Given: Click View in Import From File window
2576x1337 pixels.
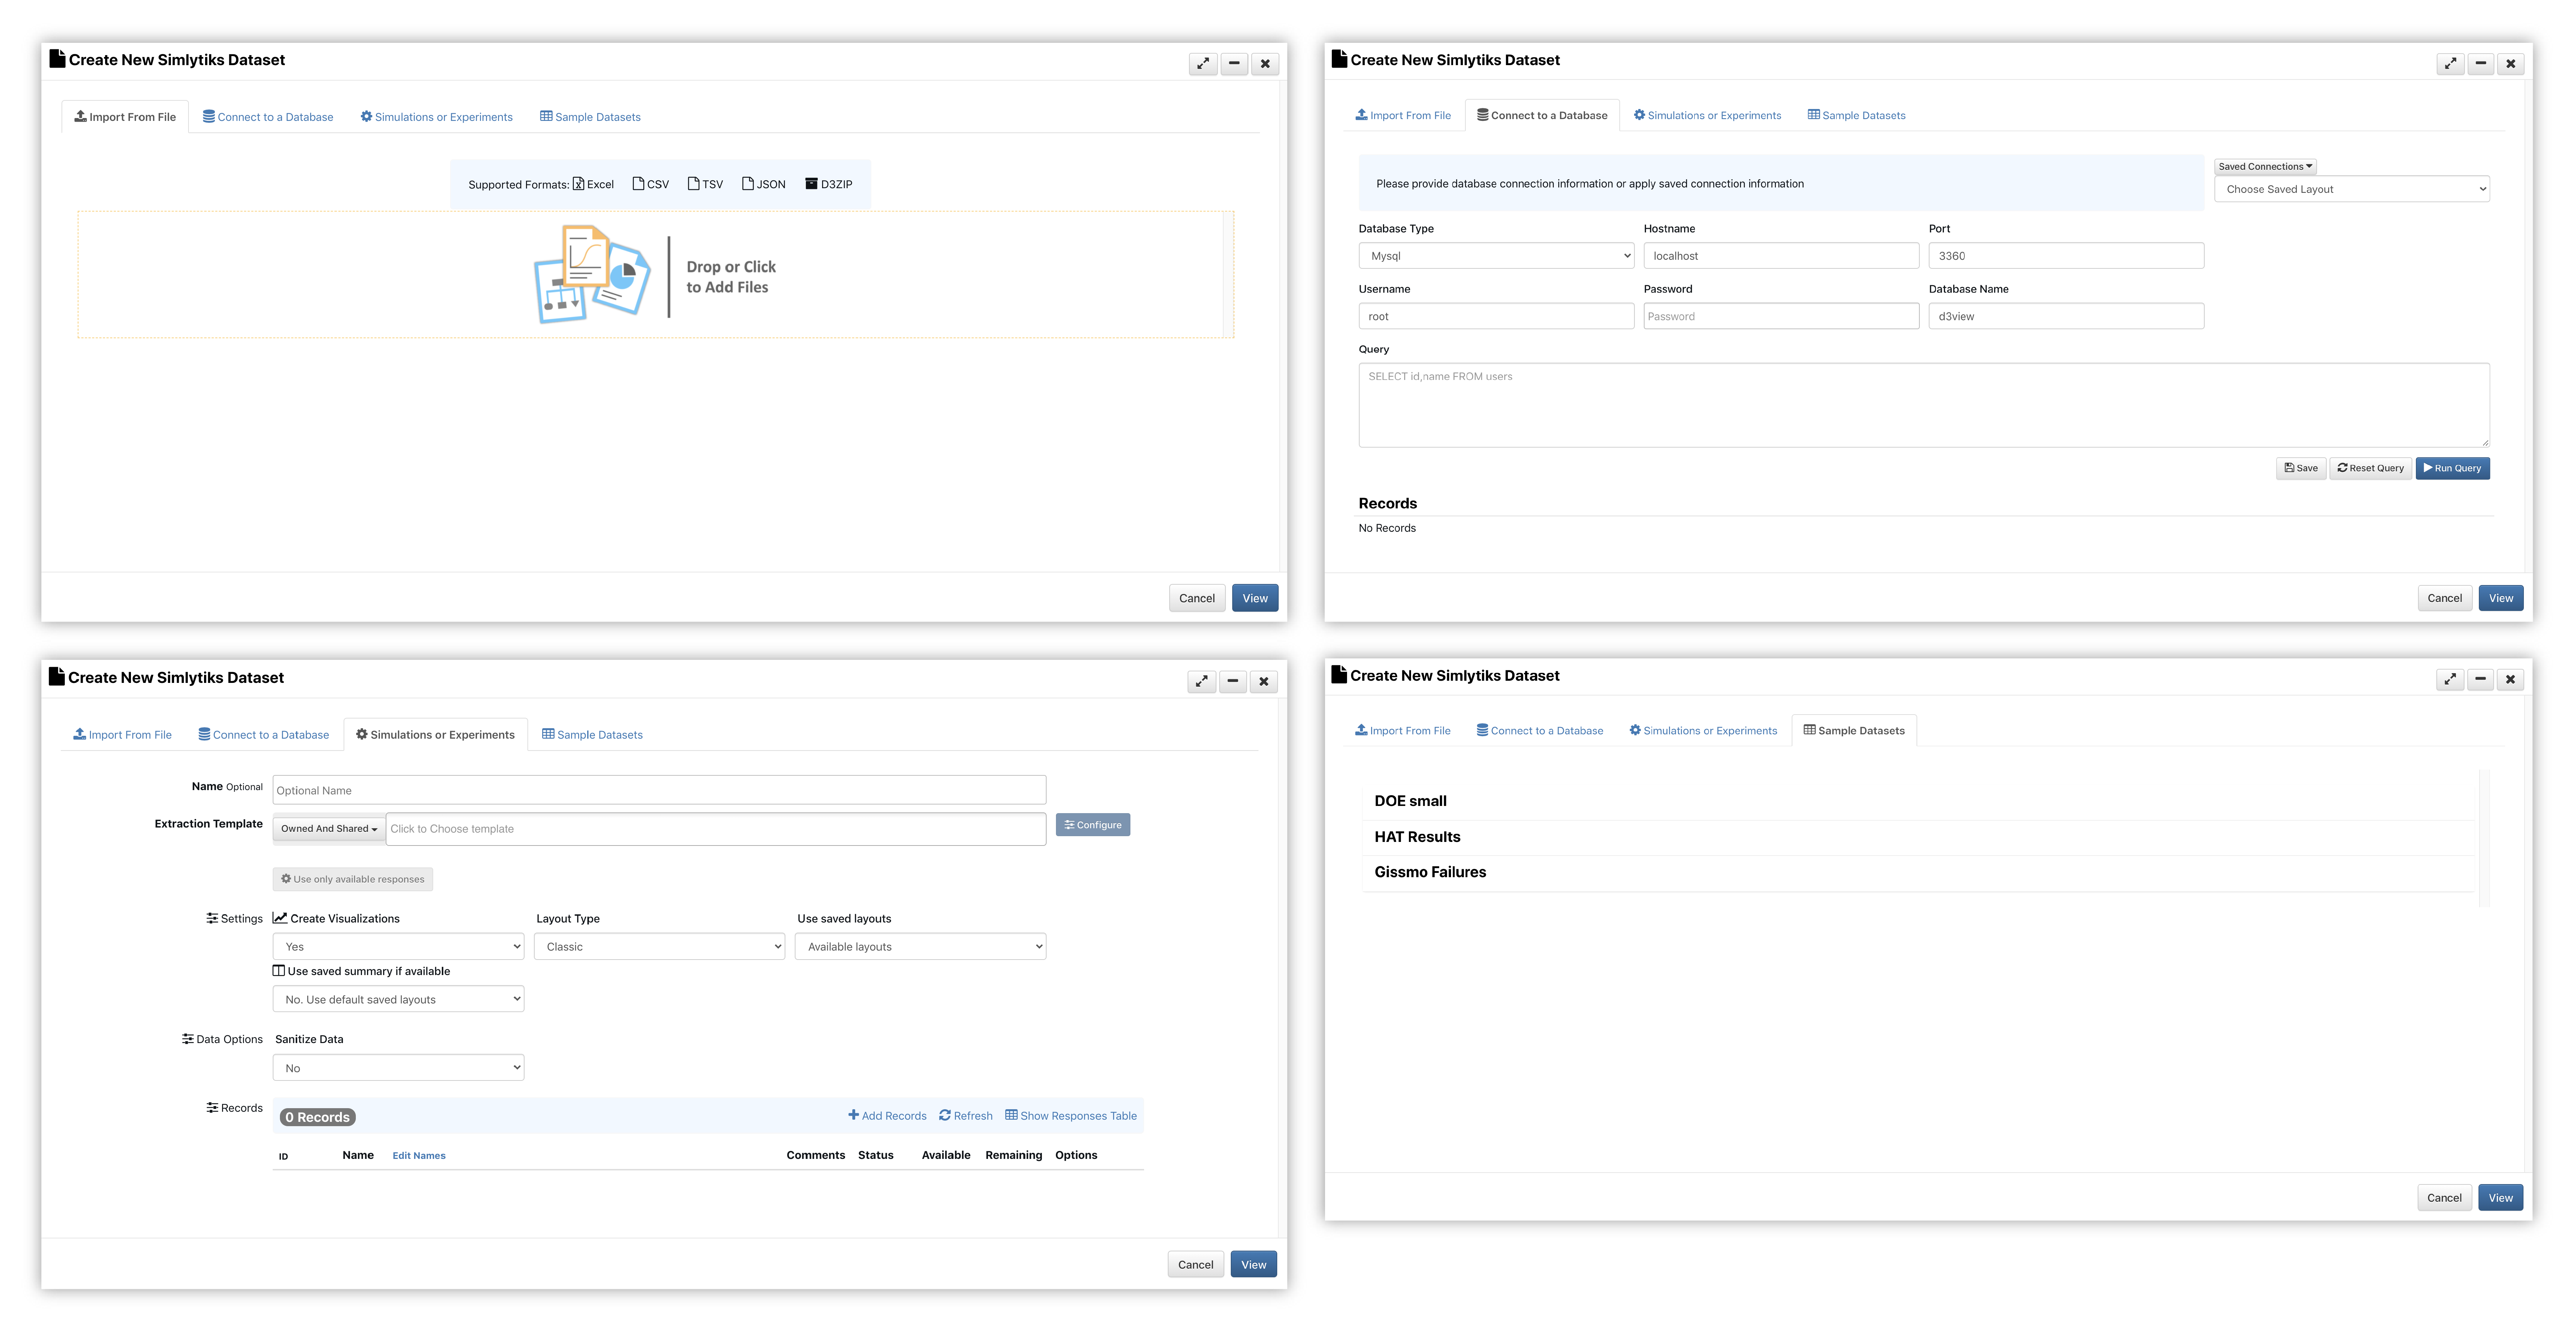Looking at the screenshot, I should (1255, 598).
